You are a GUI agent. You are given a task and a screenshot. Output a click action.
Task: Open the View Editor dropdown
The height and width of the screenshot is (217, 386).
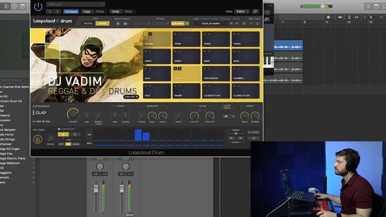pos(242,11)
